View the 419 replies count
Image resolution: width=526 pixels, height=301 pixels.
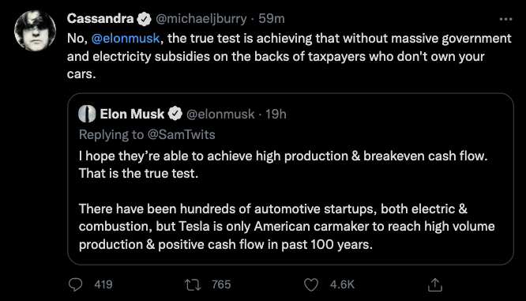click(x=103, y=284)
